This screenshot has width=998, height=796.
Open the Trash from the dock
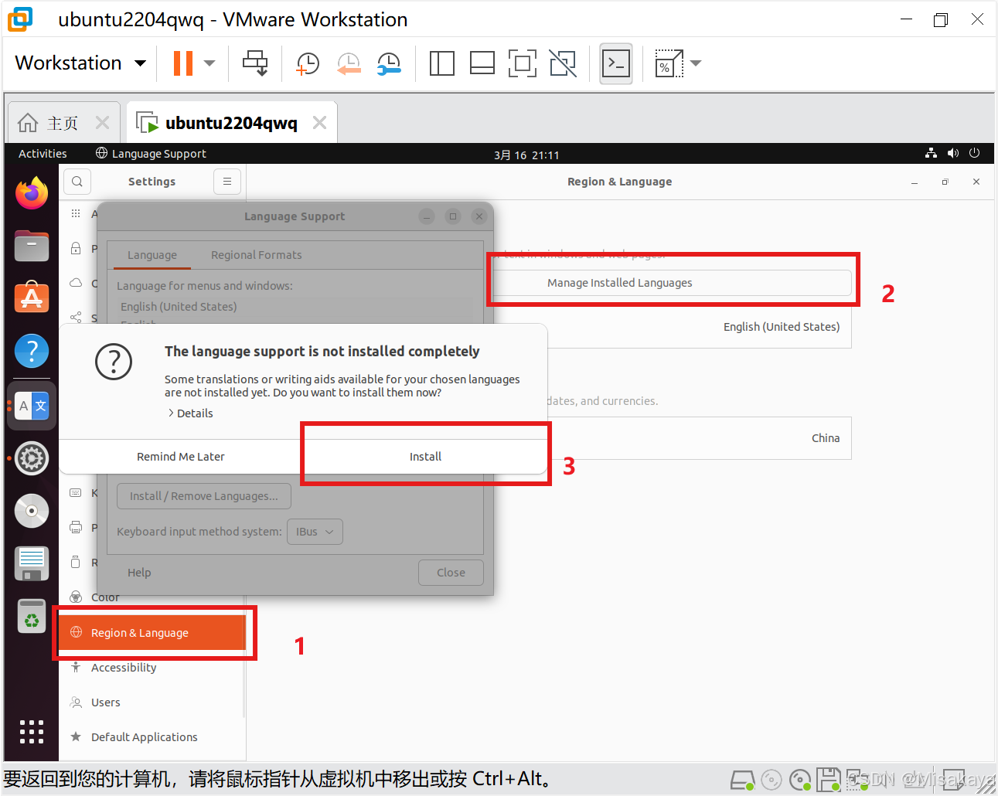[32, 616]
